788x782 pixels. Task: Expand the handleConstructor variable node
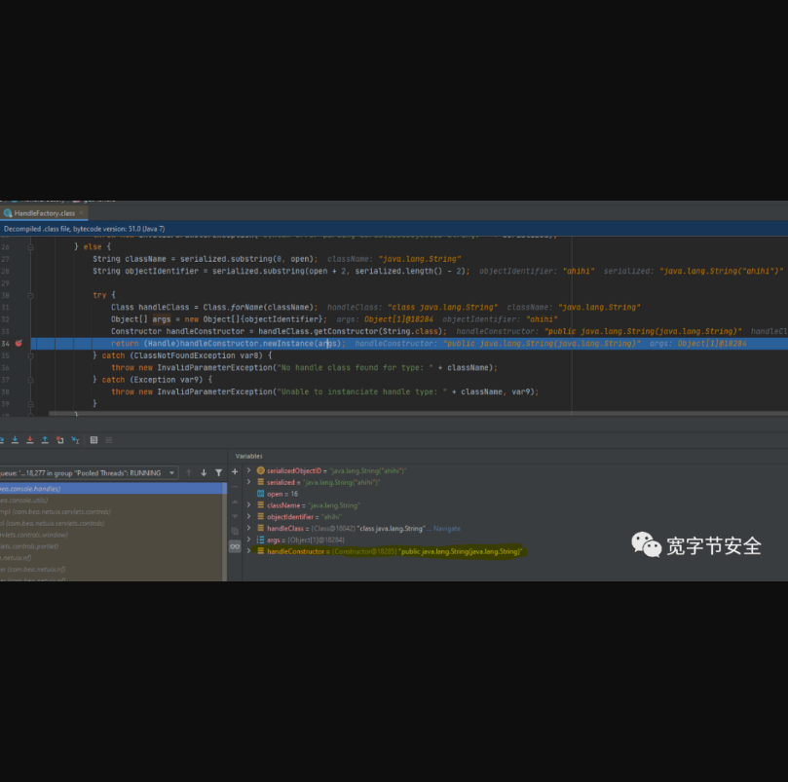[x=249, y=551]
